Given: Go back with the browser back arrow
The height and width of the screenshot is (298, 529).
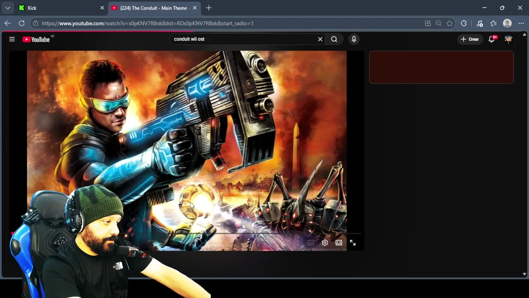Looking at the screenshot, I should tap(7, 23).
